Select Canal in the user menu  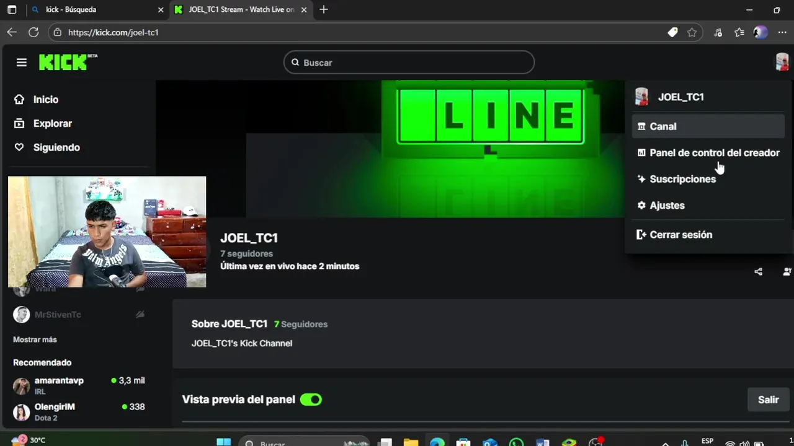[708, 126]
